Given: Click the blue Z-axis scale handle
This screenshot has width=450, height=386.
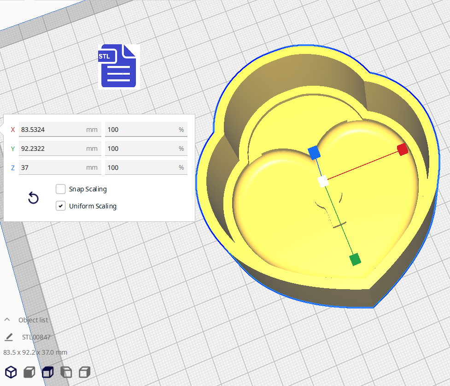Looking at the screenshot, I should click(x=314, y=153).
